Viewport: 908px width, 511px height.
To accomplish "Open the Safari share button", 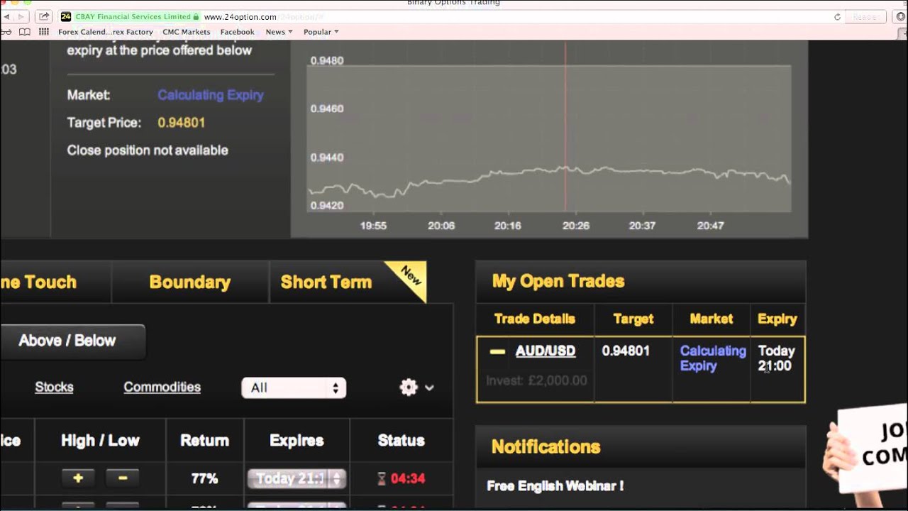I will pyautogui.click(x=44, y=16).
